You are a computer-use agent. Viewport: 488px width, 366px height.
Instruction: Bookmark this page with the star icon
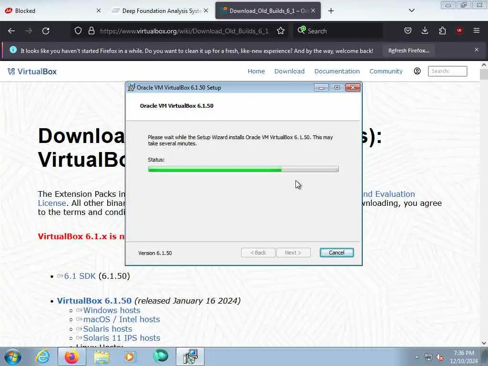tap(280, 31)
